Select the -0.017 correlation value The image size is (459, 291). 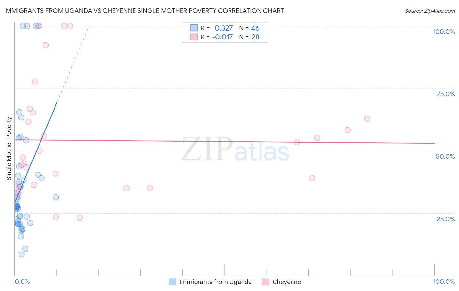[x=222, y=37]
